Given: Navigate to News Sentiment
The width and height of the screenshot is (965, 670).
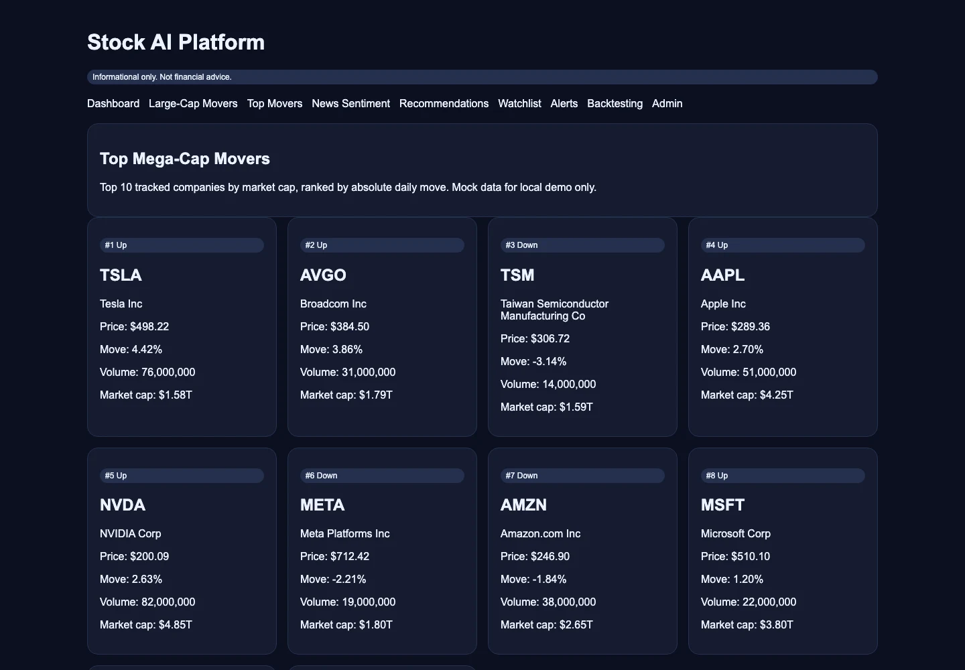Looking at the screenshot, I should point(350,103).
